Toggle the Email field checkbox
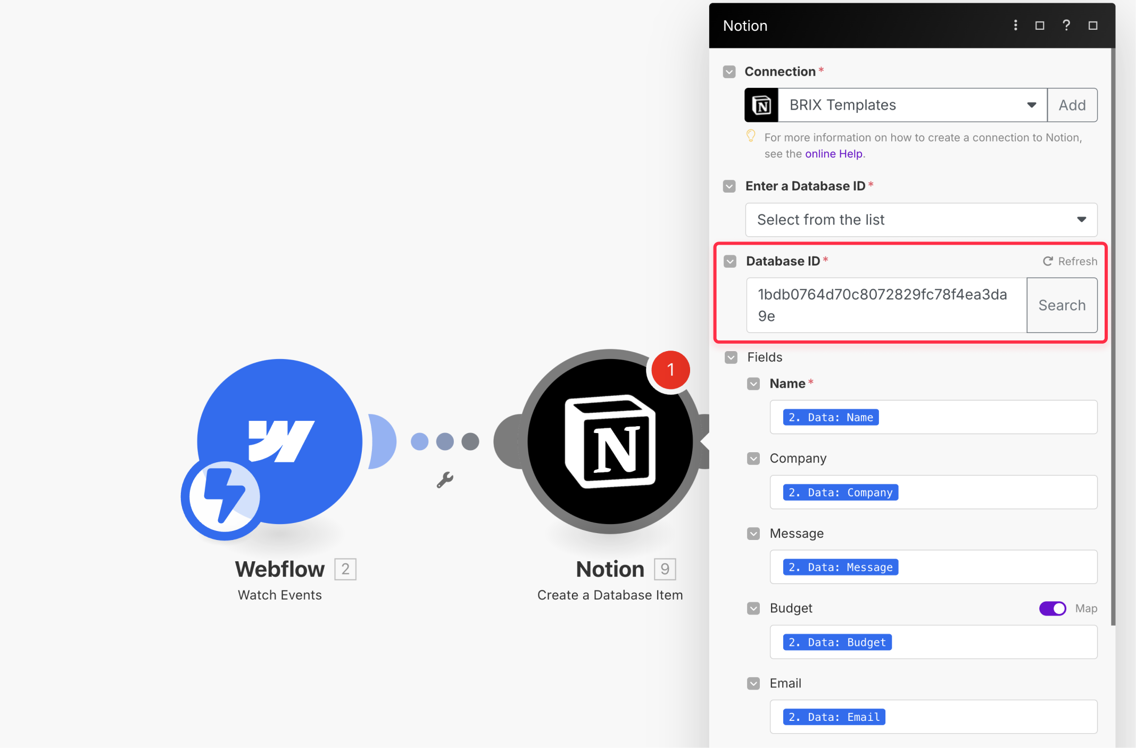The image size is (1136, 748). 753,683
